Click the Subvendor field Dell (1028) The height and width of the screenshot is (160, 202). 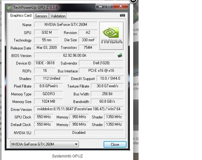point(101,63)
